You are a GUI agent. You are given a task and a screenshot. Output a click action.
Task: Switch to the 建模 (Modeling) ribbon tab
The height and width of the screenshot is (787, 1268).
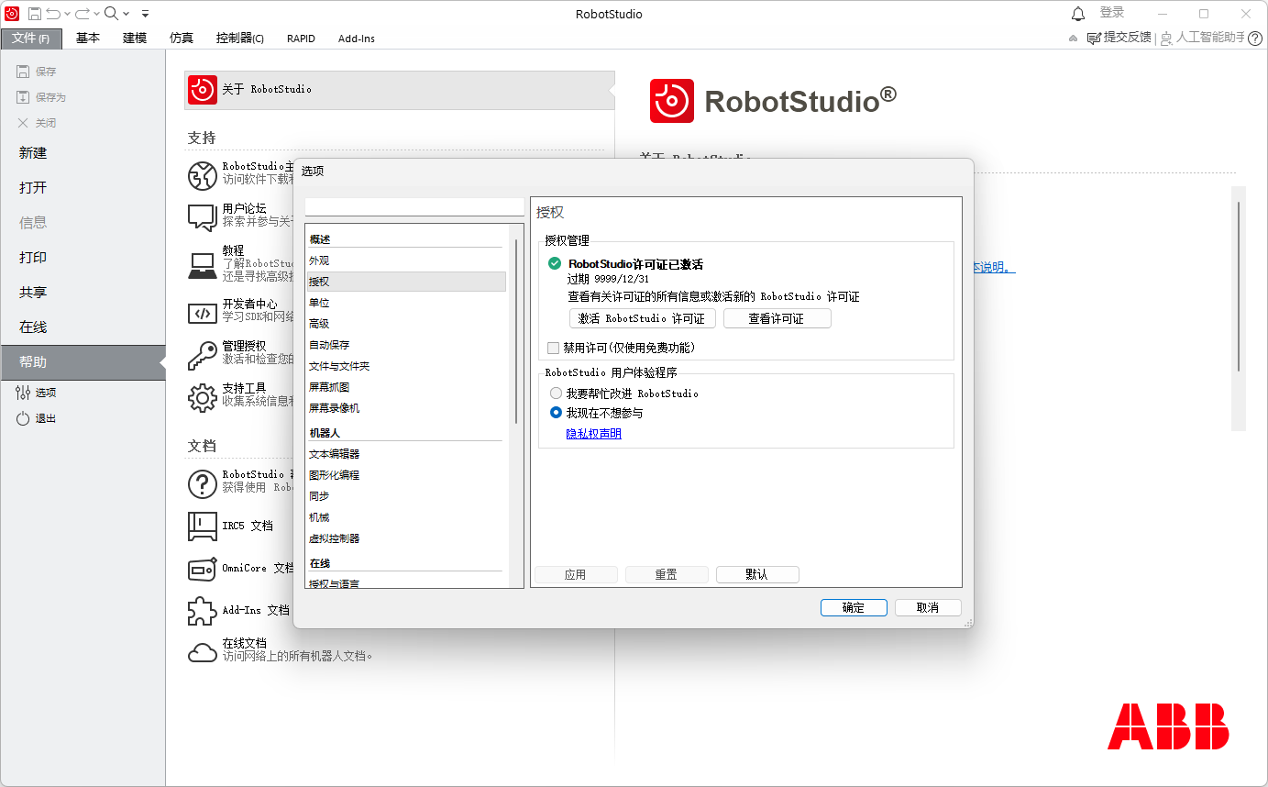[x=135, y=39]
